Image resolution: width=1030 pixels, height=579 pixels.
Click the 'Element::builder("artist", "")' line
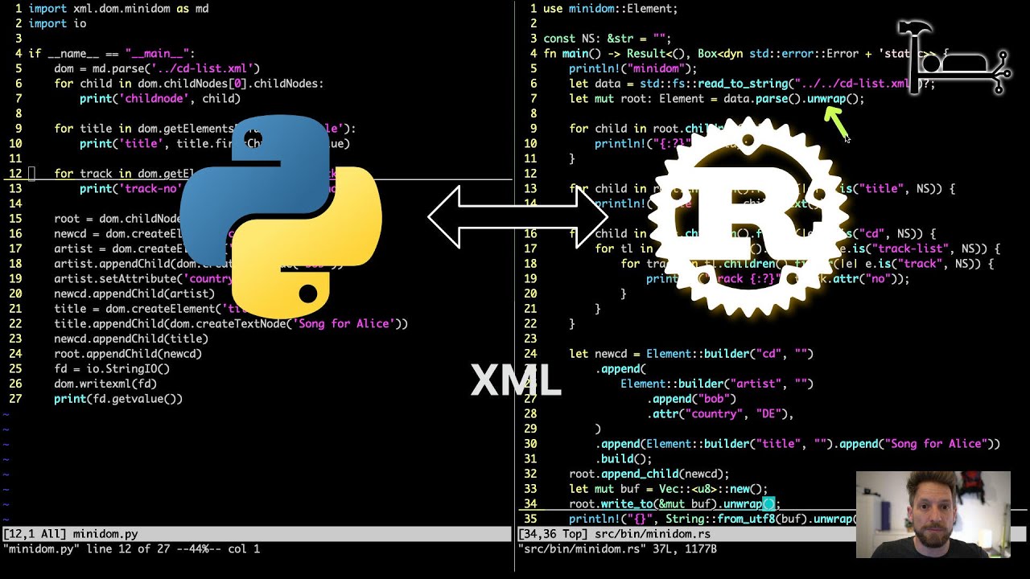tap(717, 384)
